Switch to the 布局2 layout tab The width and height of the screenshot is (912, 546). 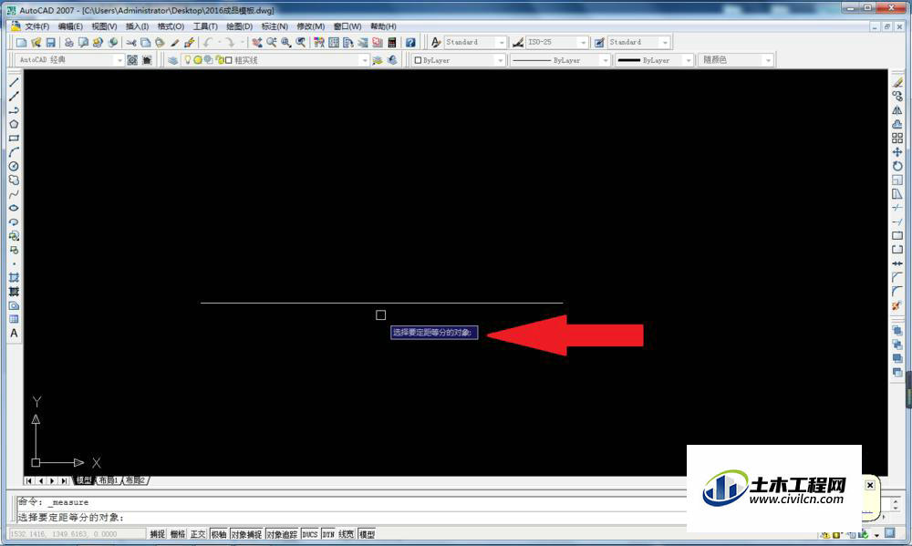(x=135, y=480)
